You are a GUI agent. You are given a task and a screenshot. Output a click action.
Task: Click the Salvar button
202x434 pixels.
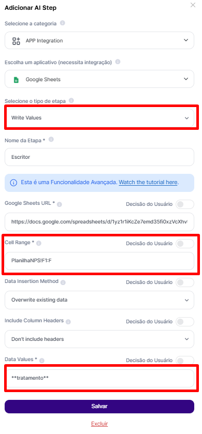tap(99, 406)
